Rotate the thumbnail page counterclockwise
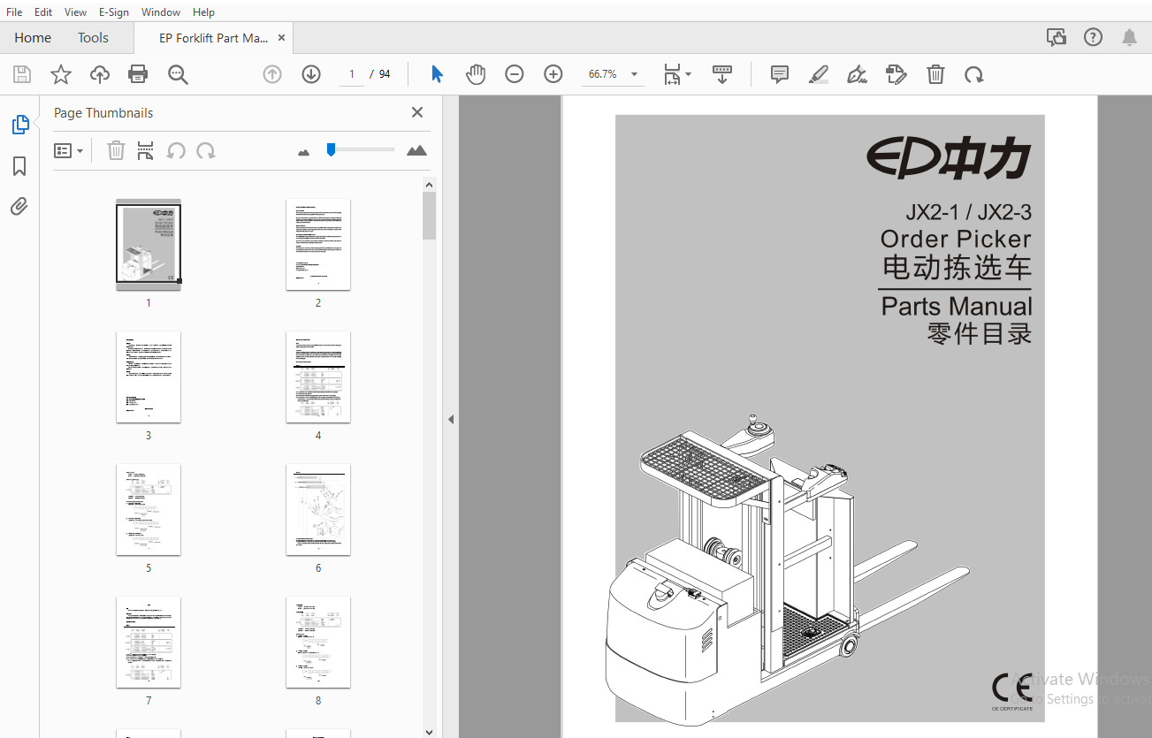 point(176,150)
